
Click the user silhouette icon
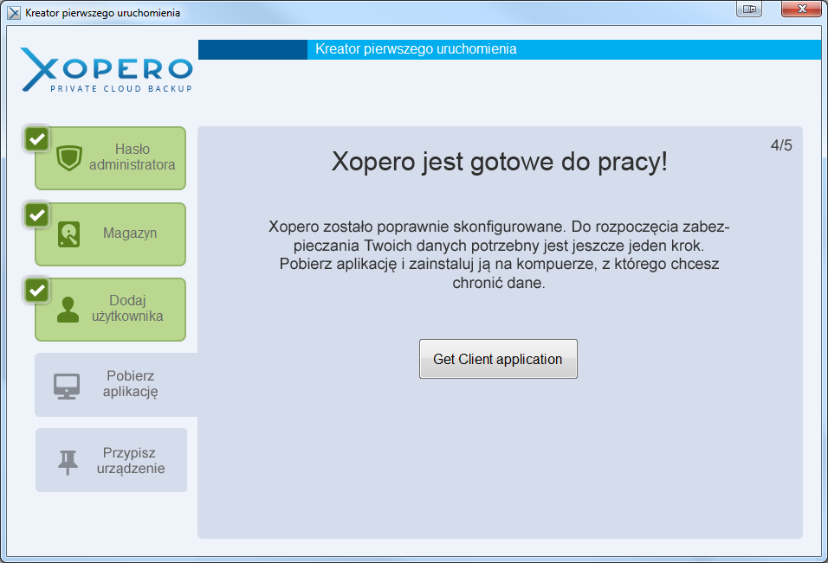(68, 310)
